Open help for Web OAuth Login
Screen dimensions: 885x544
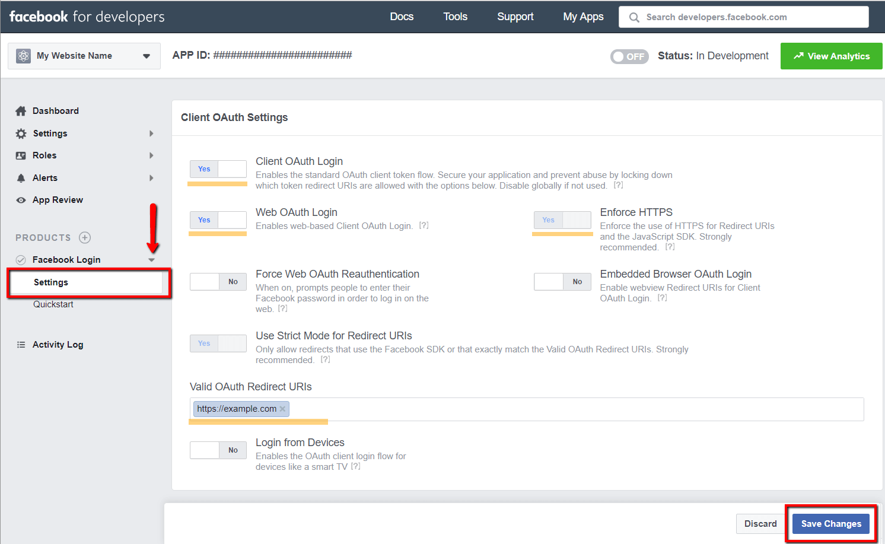pyautogui.click(x=424, y=225)
